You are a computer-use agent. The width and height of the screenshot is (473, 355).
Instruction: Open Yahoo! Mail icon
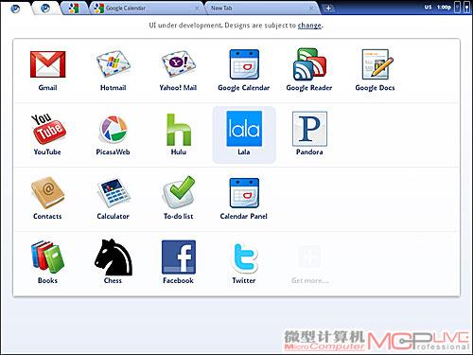[x=179, y=64]
